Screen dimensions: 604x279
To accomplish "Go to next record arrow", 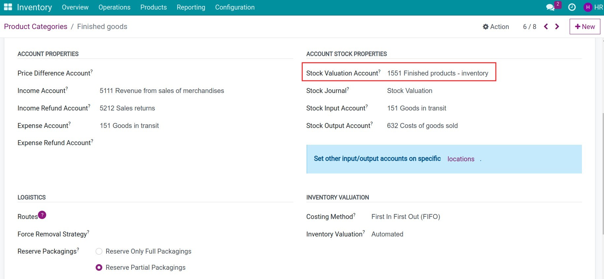I will (x=557, y=27).
